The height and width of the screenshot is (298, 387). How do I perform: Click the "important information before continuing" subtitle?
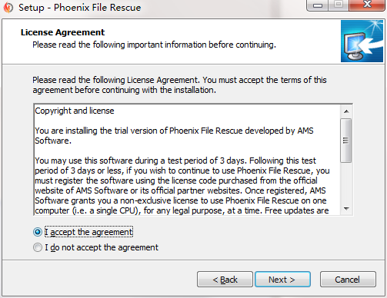click(202, 45)
